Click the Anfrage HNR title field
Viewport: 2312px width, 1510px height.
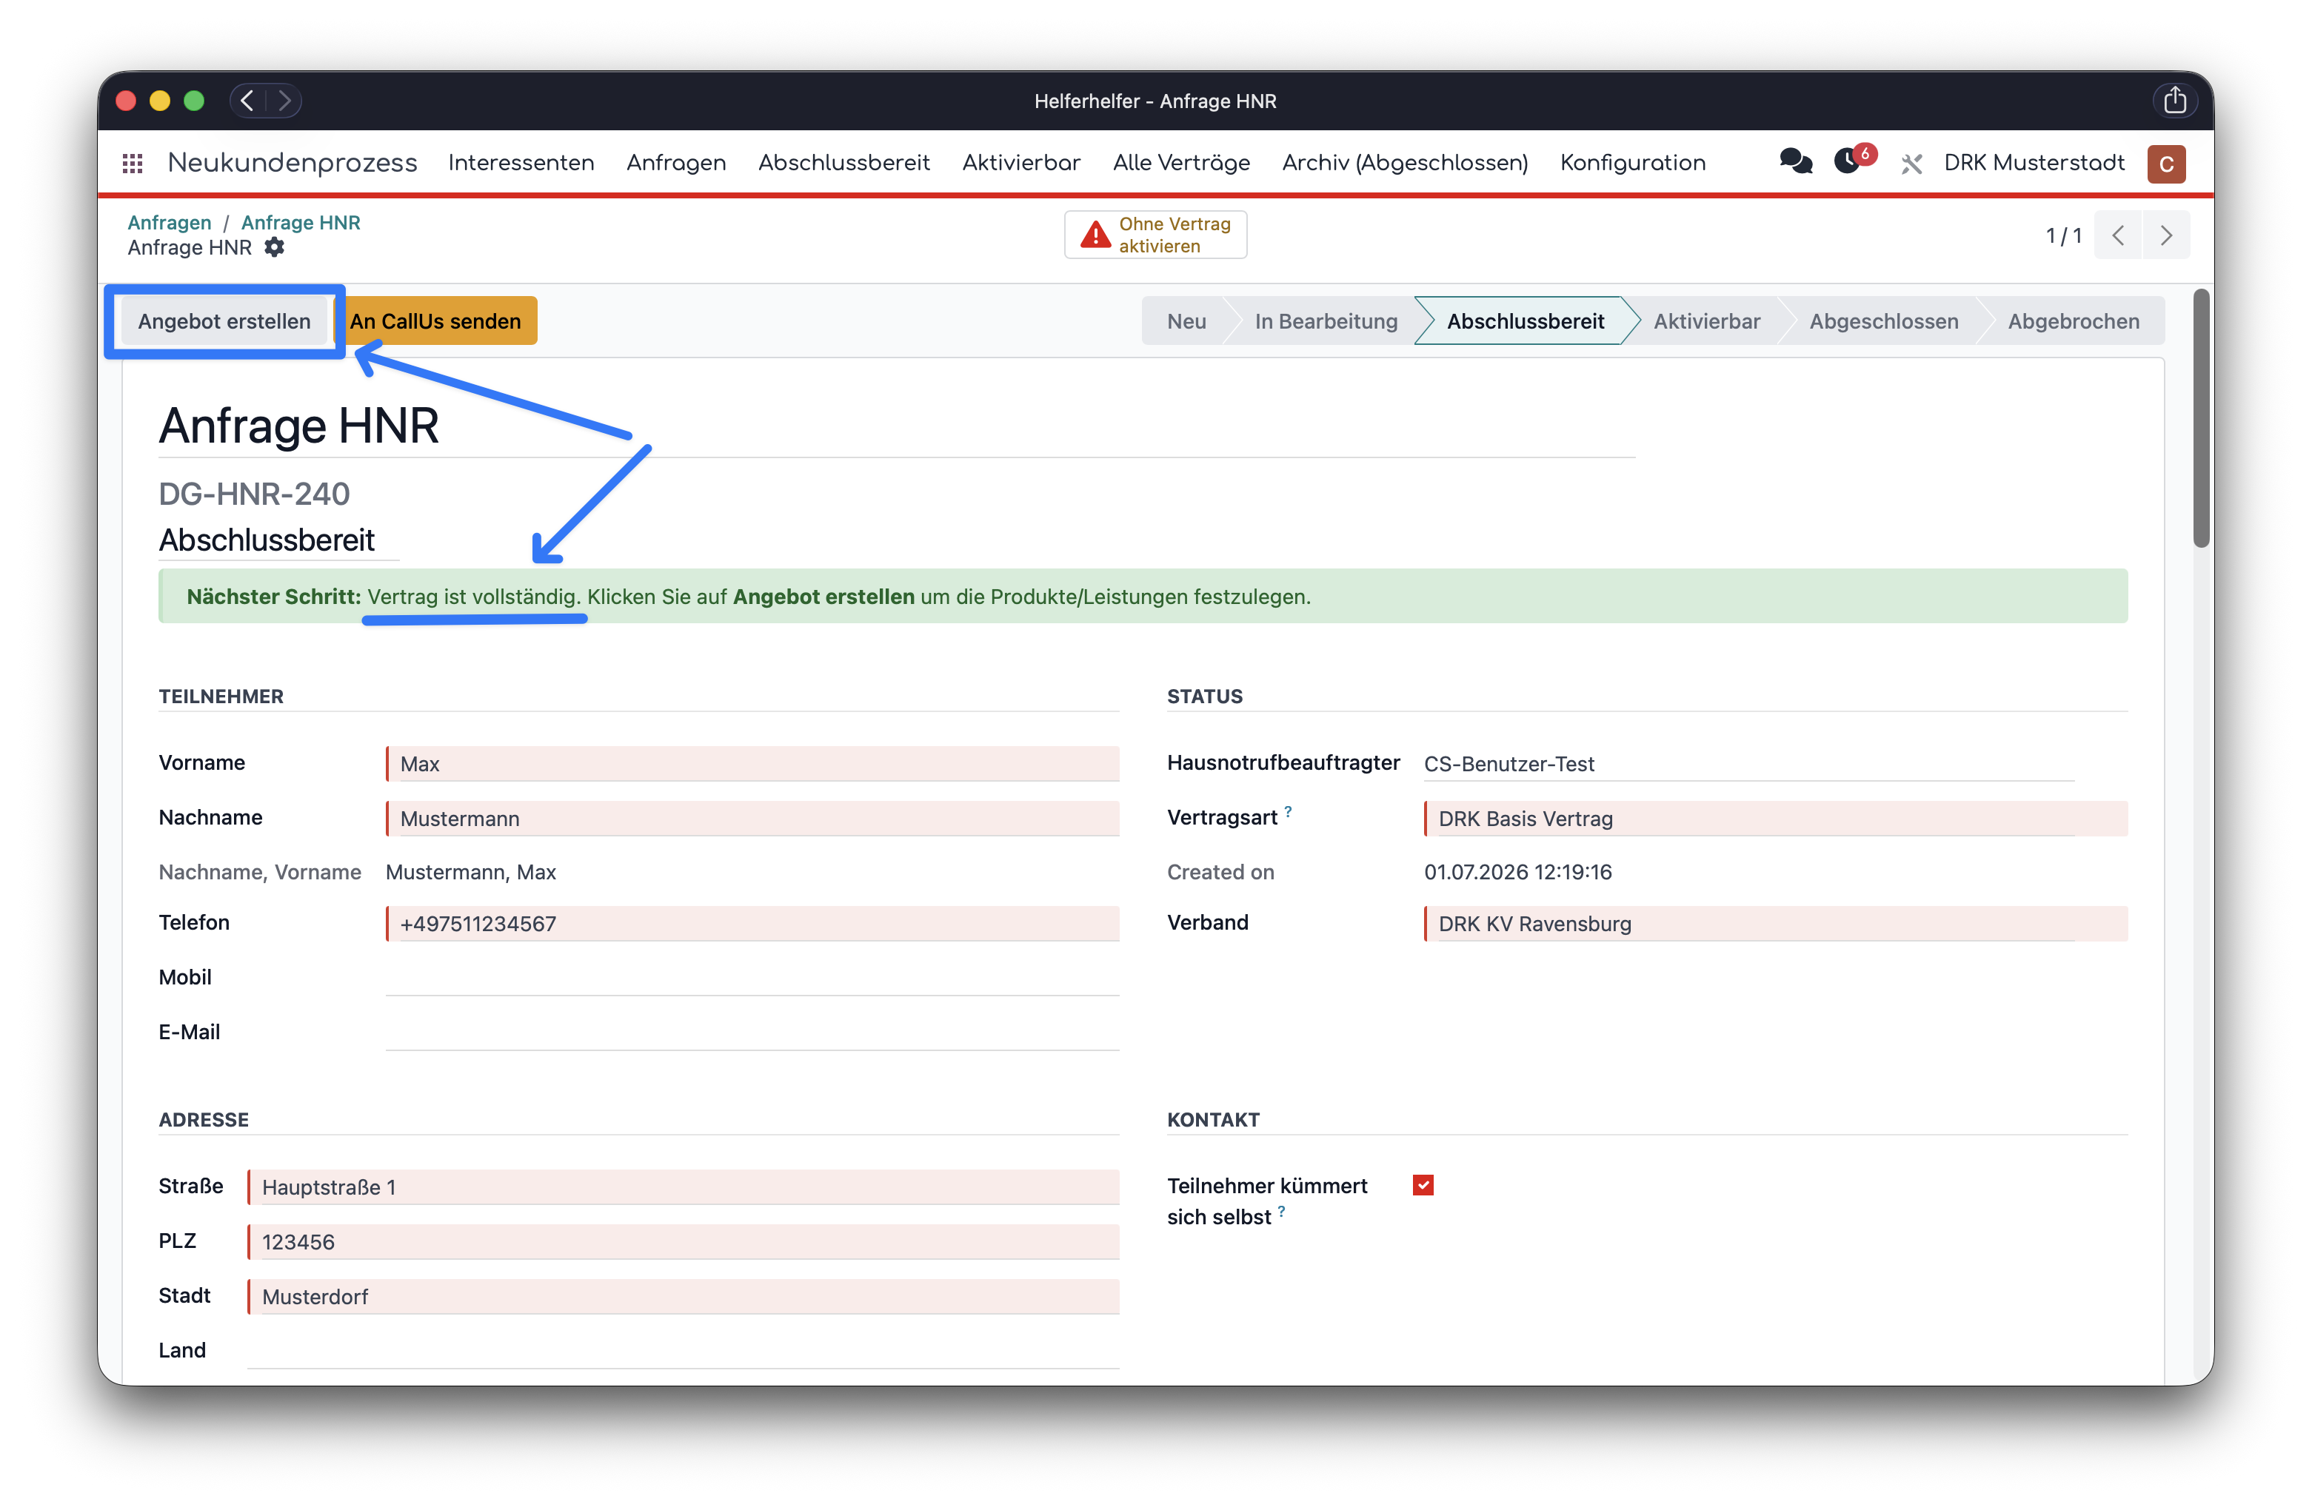897,426
